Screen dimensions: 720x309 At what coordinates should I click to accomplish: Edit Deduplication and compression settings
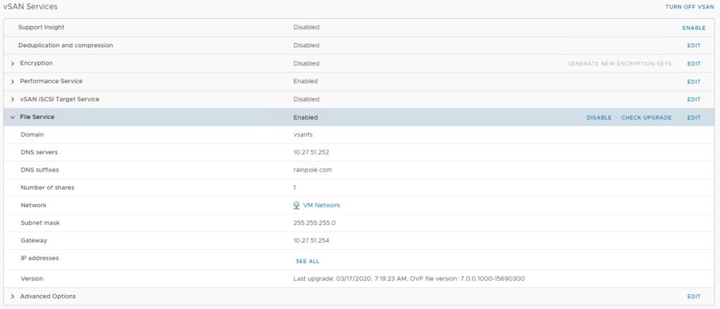click(693, 46)
